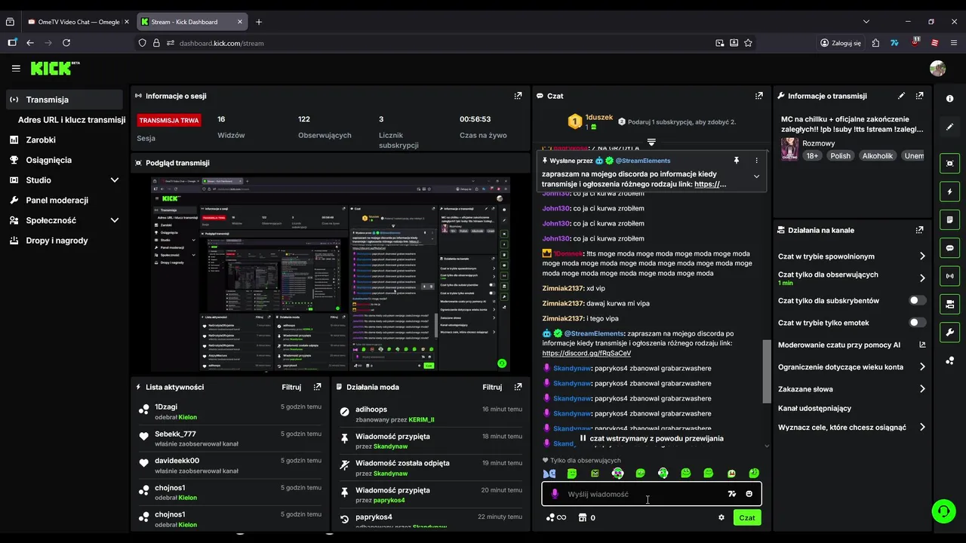Click the channel actions icon in the right sidebar

(x=949, y=304)
